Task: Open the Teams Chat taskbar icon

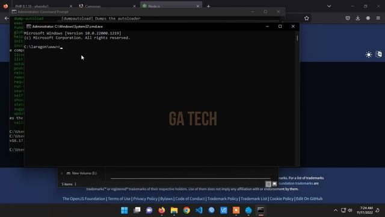Action: (x=149, y=210)
